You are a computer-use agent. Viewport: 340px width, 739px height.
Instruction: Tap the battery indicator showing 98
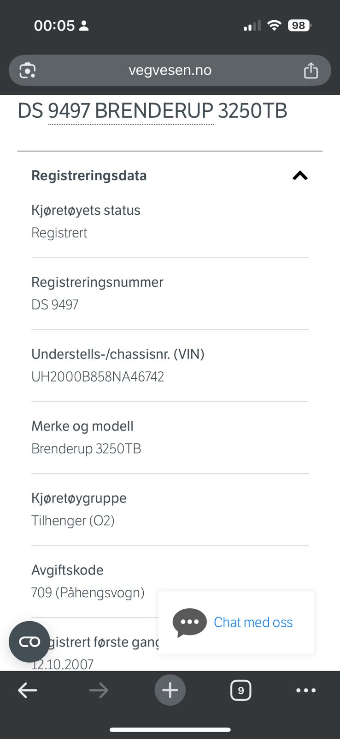299,25
